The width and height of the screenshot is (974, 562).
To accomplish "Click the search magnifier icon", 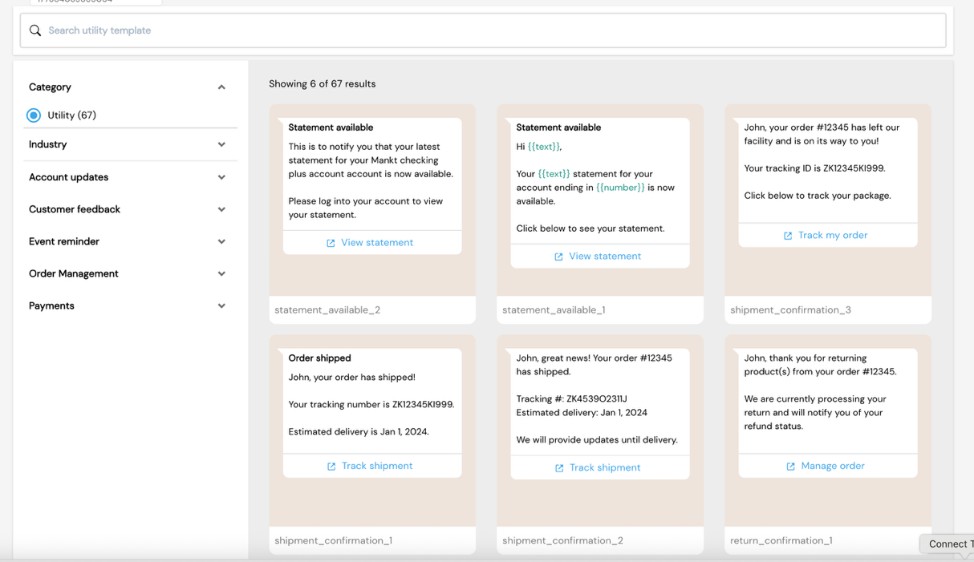I will [35, 30].
